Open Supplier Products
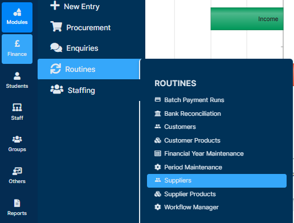294x223 pixels. click(x=190, y=194)
